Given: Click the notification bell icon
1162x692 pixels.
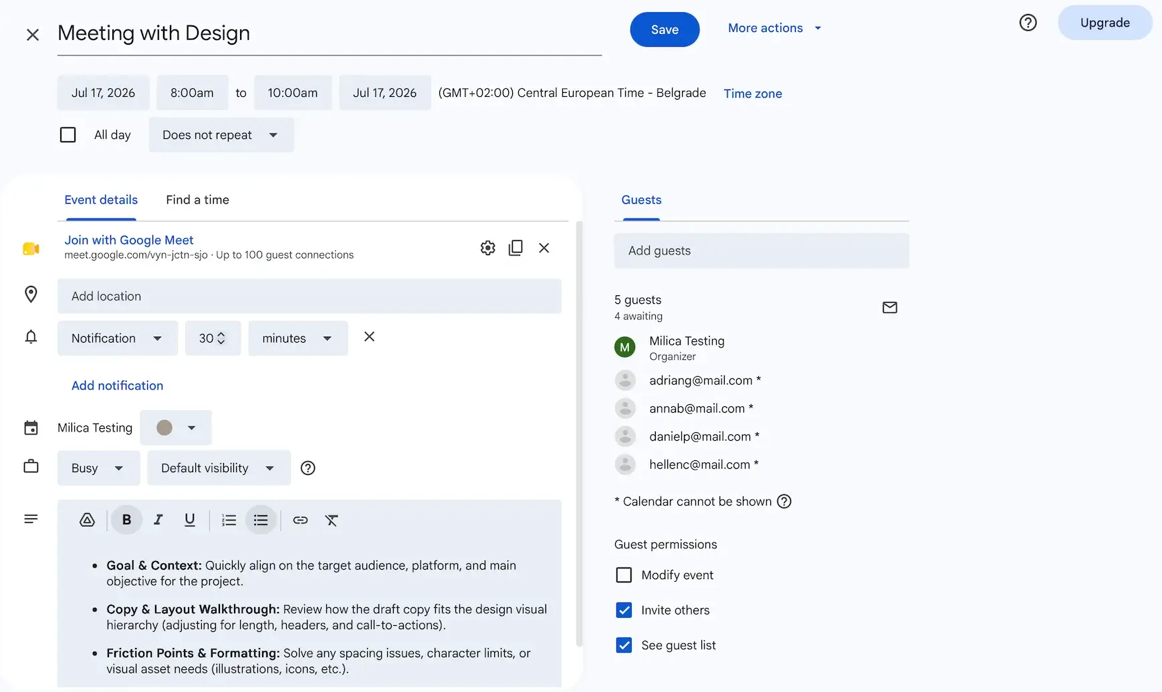Looking at the screenshot, I should pyautogui.click(x=31, y=337).
